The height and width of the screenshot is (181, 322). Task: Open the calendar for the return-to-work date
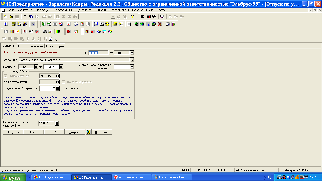click(132, 67)
